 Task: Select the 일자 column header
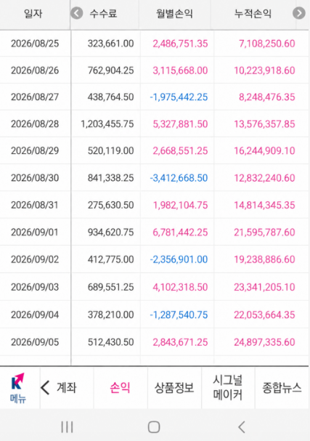33,14
